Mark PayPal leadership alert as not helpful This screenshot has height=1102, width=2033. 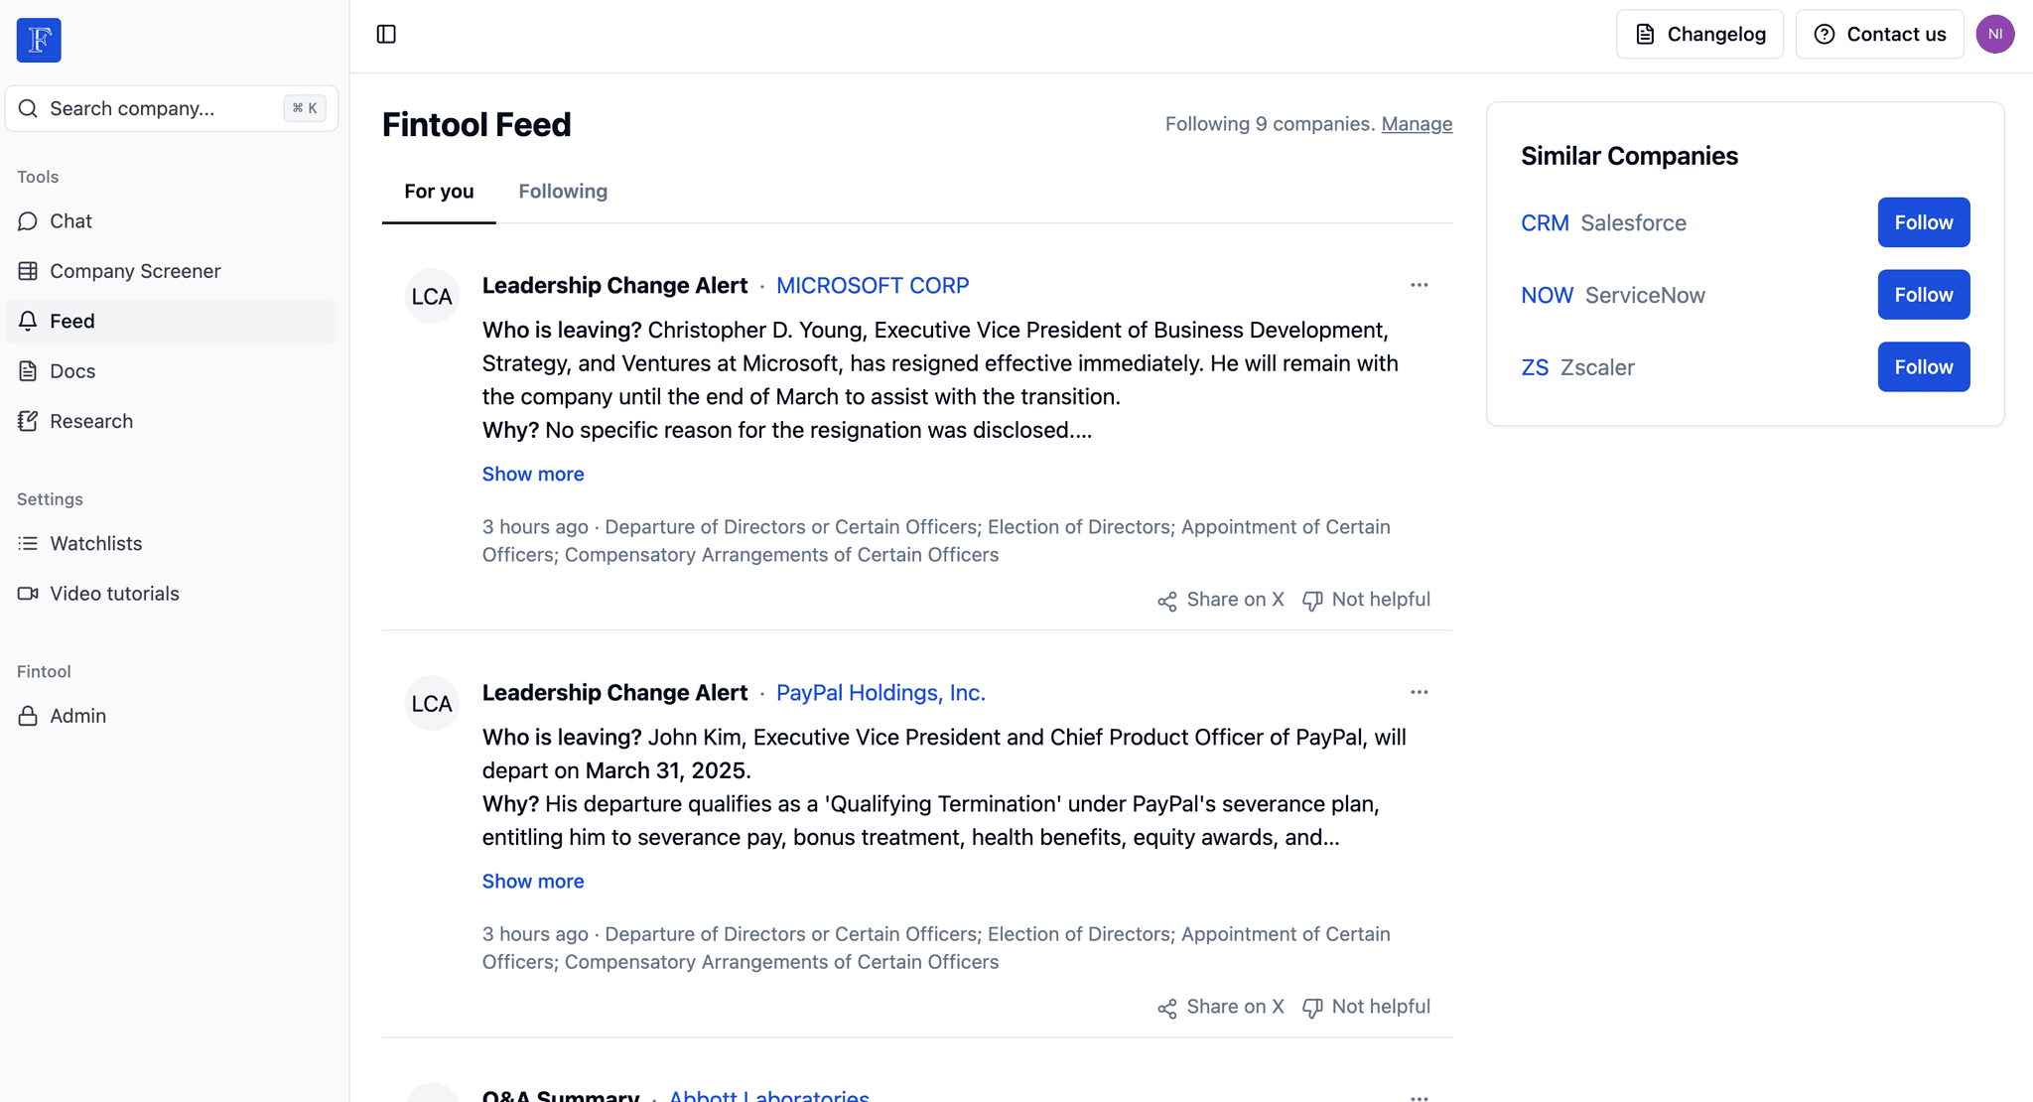(x=1366, y=1006)
